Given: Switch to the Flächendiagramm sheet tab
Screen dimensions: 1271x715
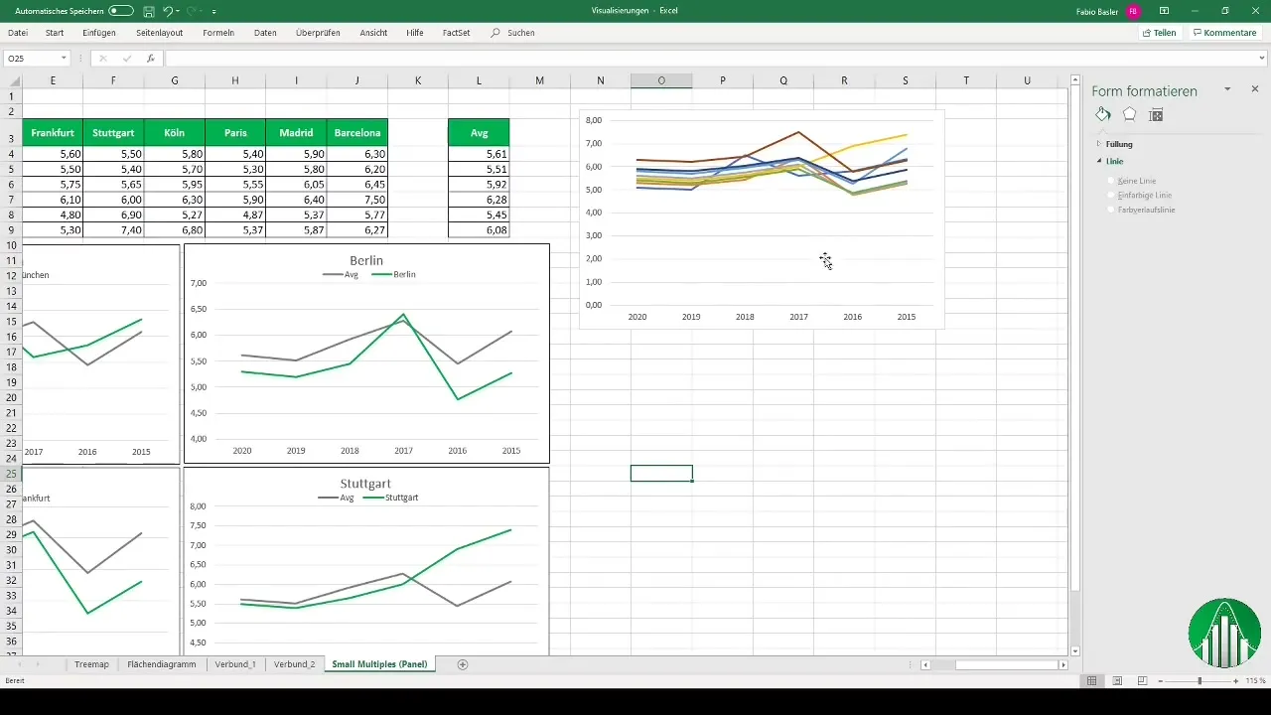Looking at the screenshot, I should (x=162, y=664).
